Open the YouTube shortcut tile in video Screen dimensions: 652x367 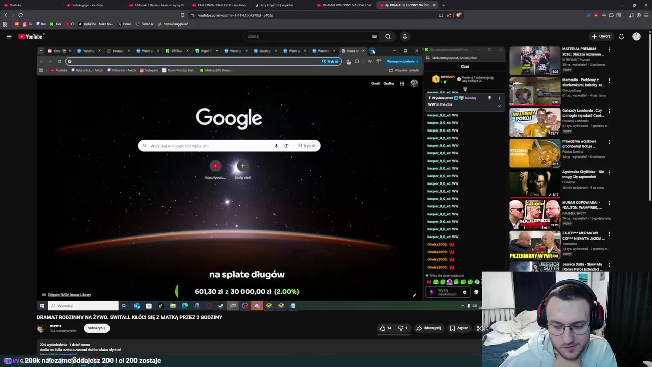tap(215, 166)
